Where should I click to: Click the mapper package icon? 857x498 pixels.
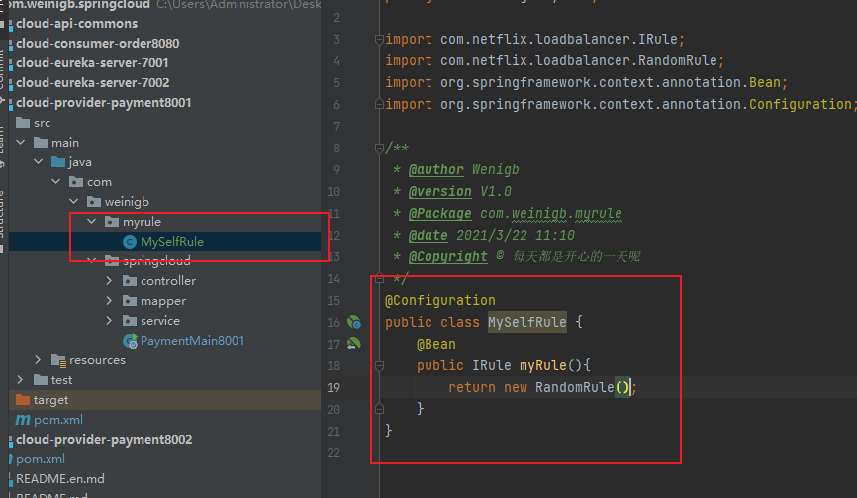point(130,301)
